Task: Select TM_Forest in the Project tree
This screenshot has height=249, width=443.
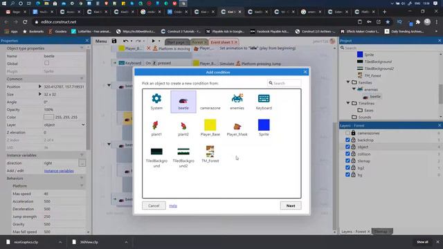Action: click(372, 75)
